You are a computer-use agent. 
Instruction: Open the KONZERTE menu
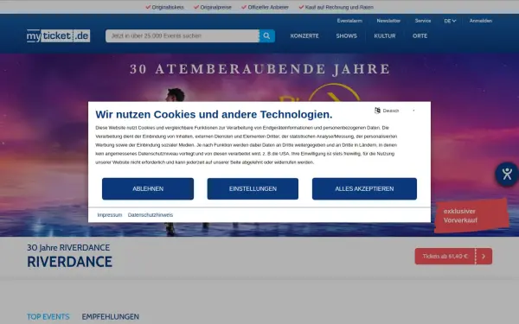coord(304,35)
